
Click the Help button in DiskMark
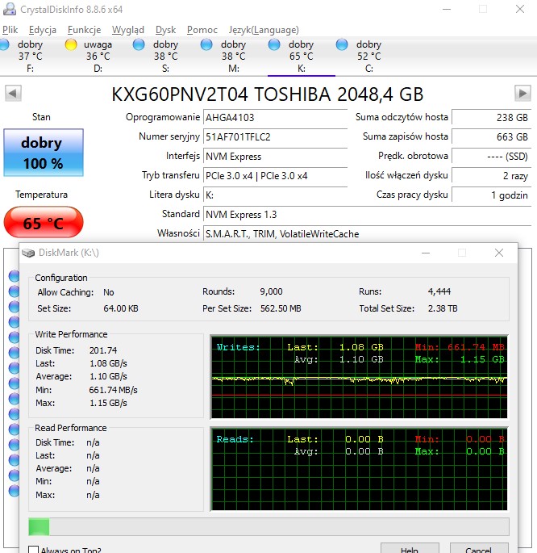[410, 549]
